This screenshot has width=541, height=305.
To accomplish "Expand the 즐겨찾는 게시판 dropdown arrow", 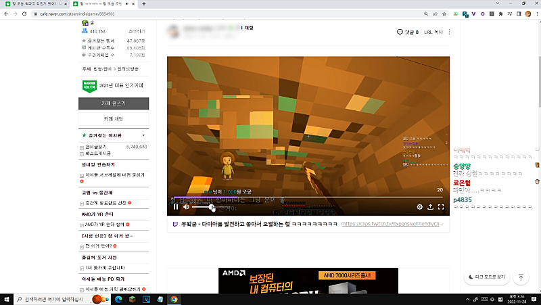I will [143, 136].
